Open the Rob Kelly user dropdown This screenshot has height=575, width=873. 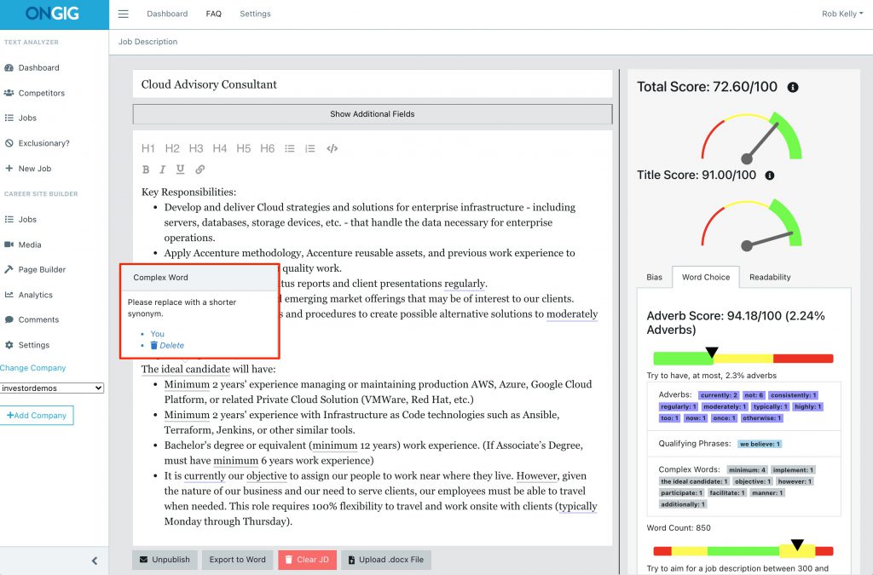(x=841, y=14)
